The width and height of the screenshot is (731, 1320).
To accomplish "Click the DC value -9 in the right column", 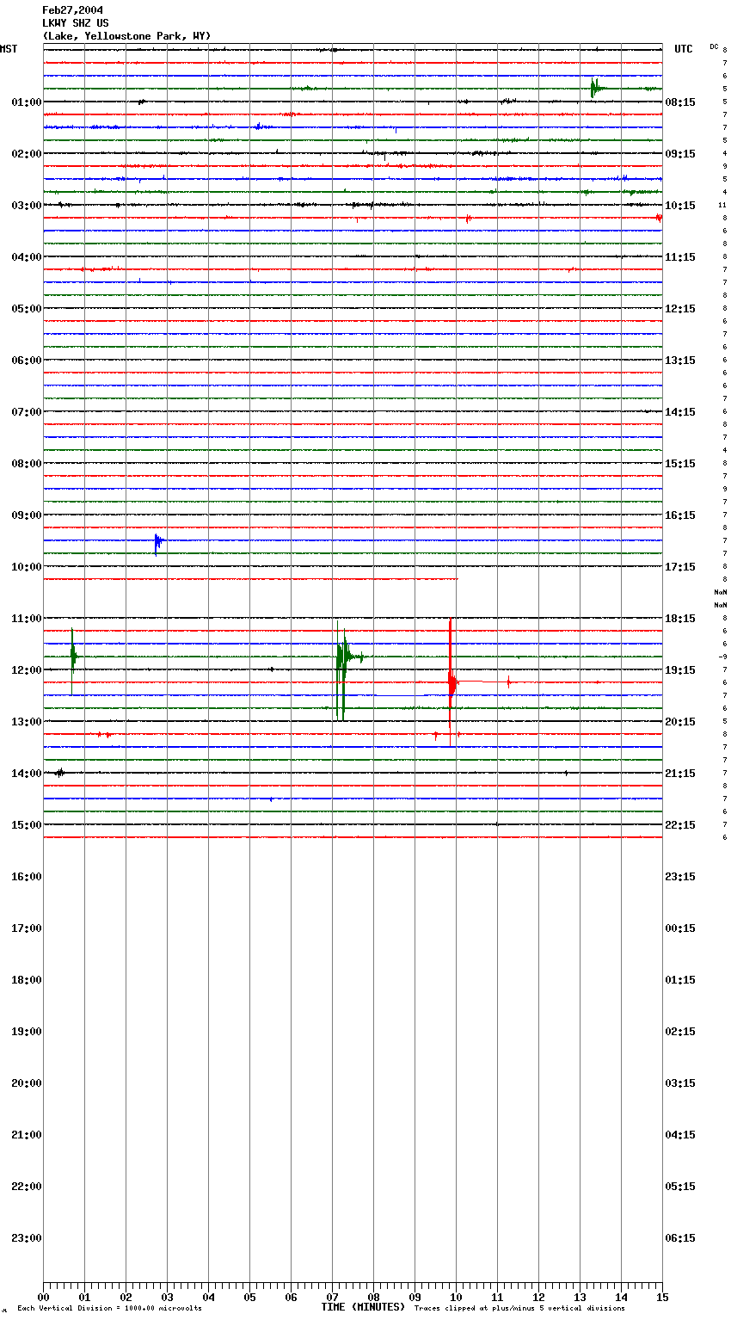I will click(722, 657).
